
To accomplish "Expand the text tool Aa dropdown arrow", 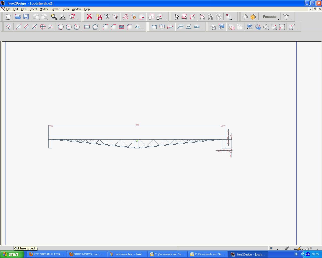I will pyautogui.click(x=143, y=29).
